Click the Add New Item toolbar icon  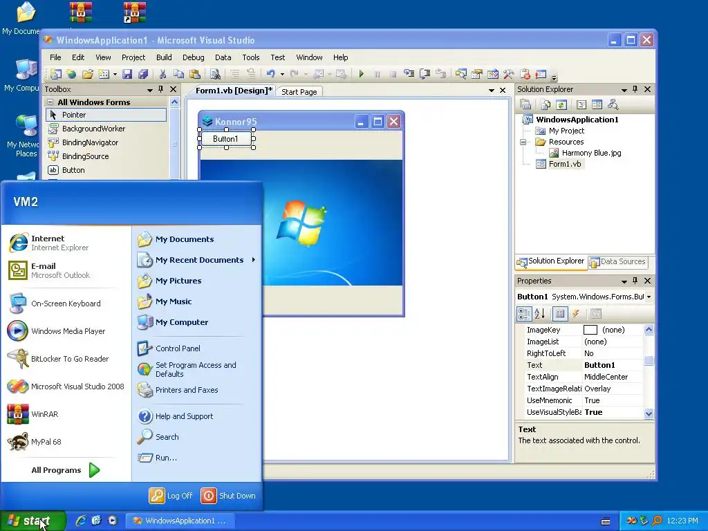coord(104,74)
